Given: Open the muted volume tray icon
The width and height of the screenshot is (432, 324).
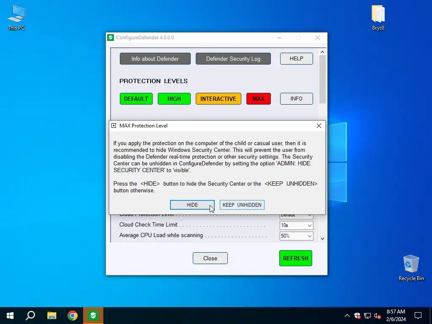Looking at the screenshot, I should coord(377,316).
